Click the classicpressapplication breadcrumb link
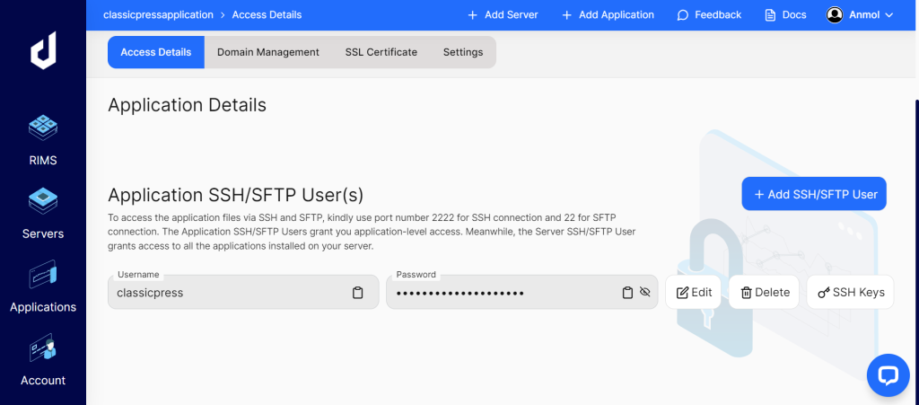The image size is (919, 405). [x=158, y=15]
